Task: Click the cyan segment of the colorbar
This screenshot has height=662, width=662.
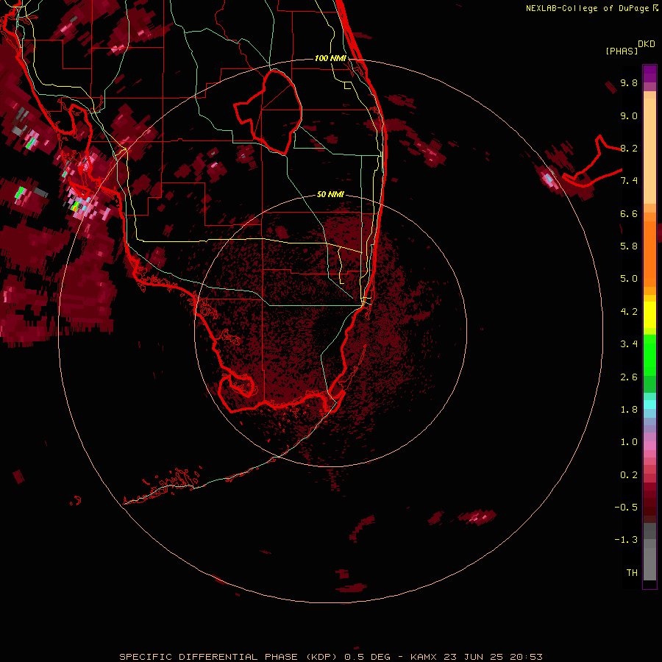Action: point(649,405)
